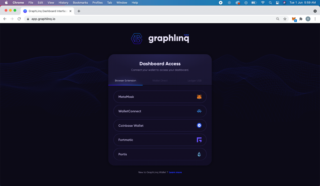View site security lock information
The height and width of the screenshot is (186, 320).
(28, 19)
